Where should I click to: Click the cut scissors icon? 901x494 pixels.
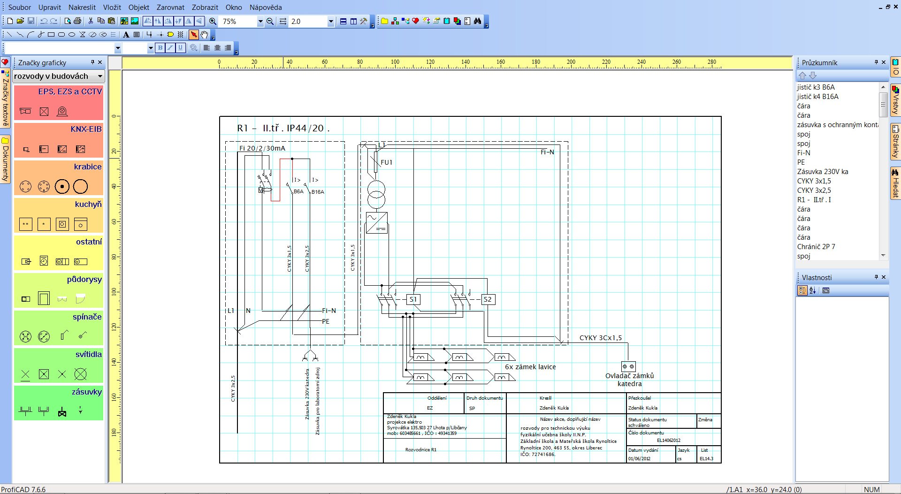[91, 21]
